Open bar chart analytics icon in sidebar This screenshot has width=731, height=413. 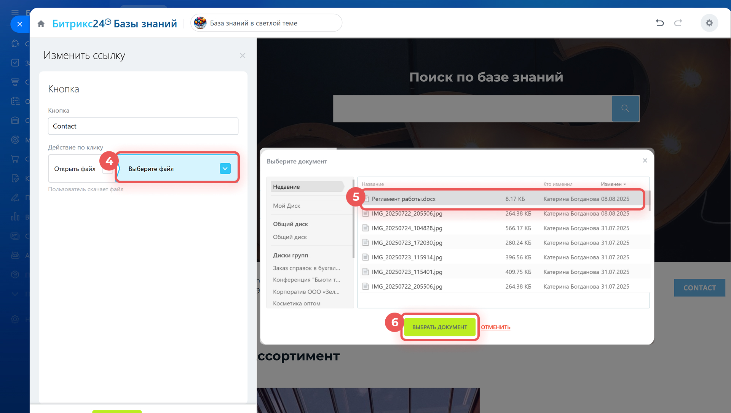coord(15,217)
